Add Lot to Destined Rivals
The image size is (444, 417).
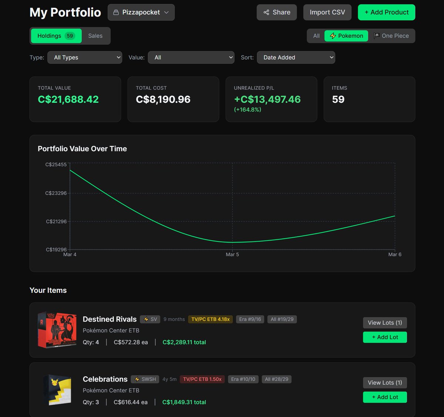[385, 337]
